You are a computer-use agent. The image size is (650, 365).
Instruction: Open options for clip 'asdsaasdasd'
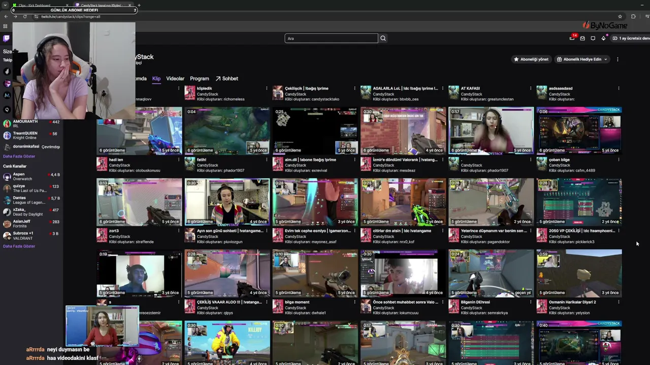tap(619, 88)
